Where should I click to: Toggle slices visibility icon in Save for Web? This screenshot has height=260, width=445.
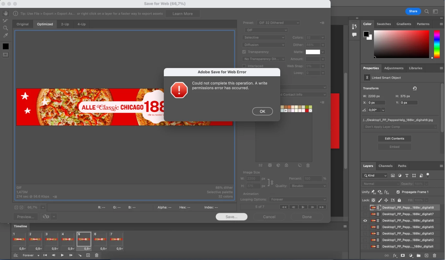coord(6,55)
